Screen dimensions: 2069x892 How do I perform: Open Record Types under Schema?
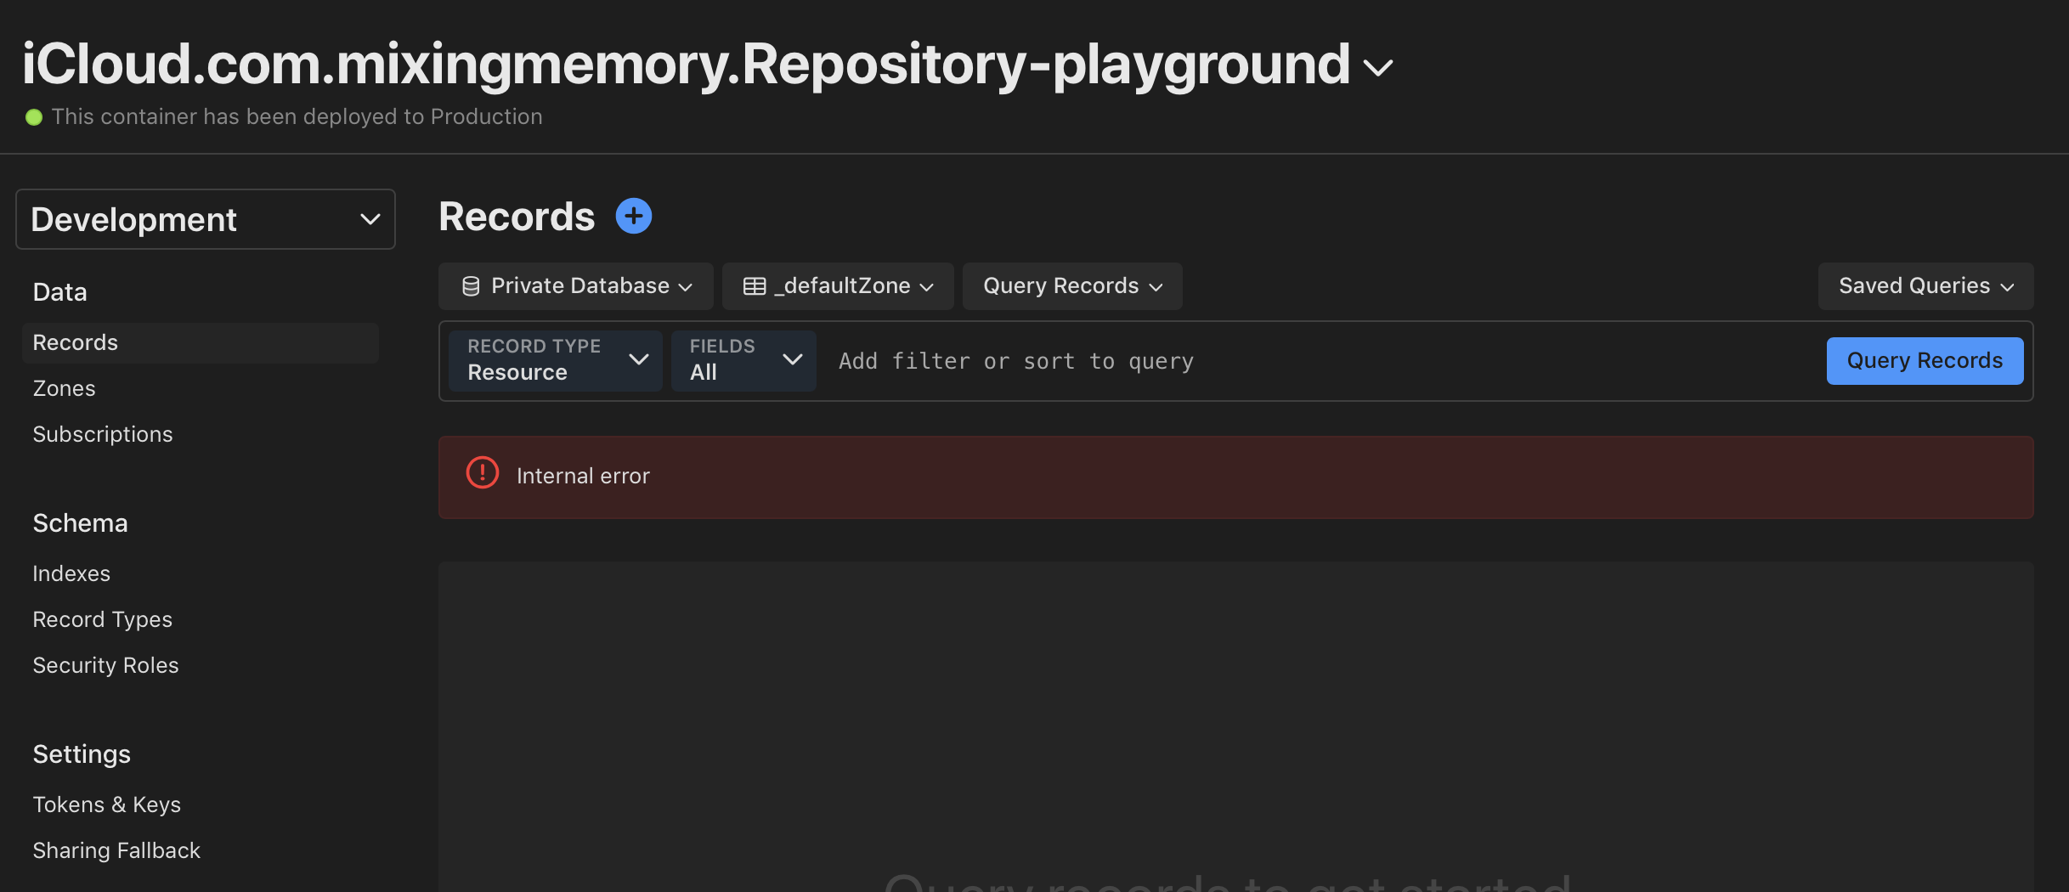(103, 619)
